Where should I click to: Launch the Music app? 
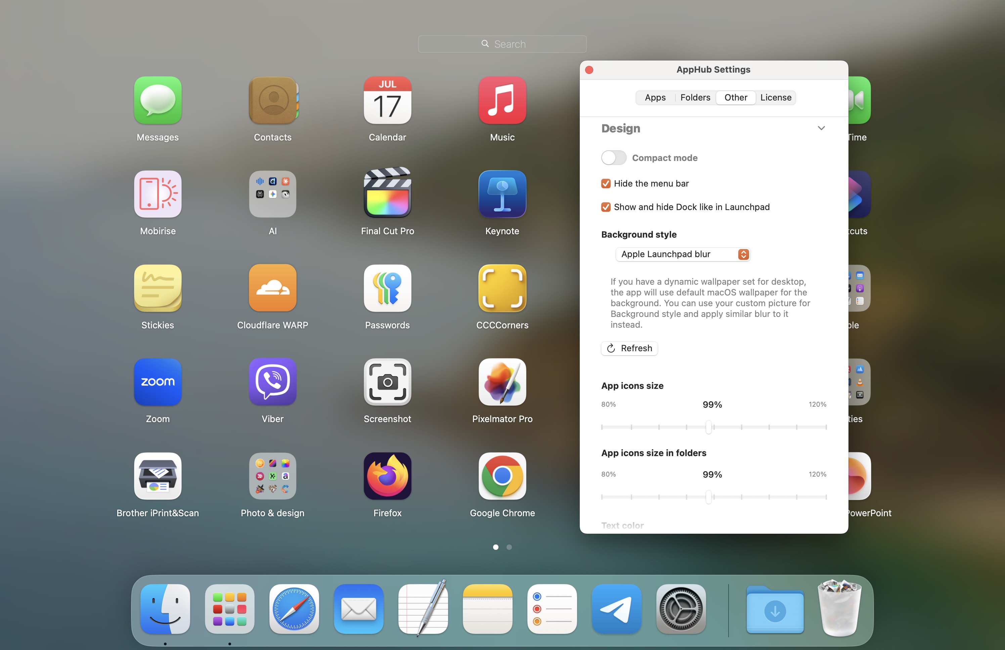point(502,100)
